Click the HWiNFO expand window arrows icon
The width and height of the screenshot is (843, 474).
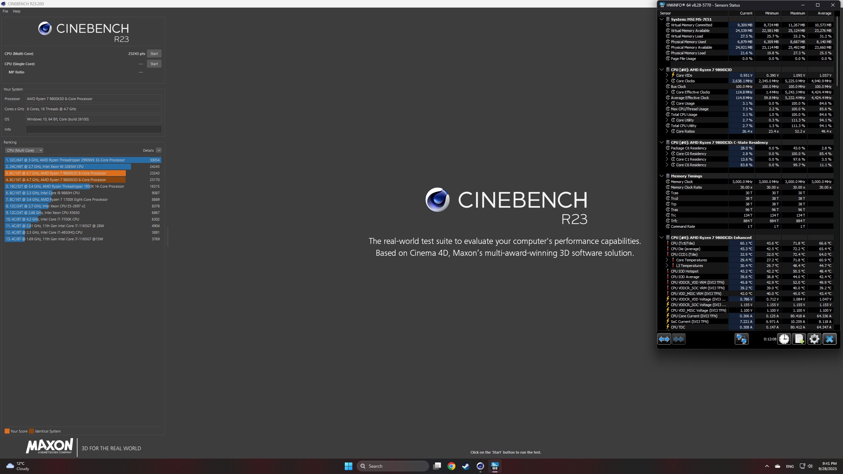664,339
